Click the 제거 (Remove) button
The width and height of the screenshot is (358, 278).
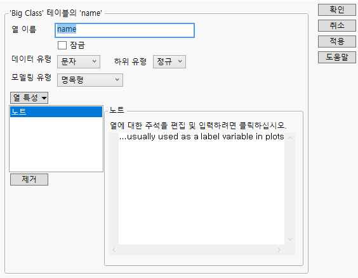[29, 179]
